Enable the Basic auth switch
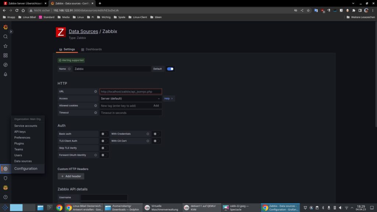Viewport: 377px width, 212px height. (x=104, y=134)
